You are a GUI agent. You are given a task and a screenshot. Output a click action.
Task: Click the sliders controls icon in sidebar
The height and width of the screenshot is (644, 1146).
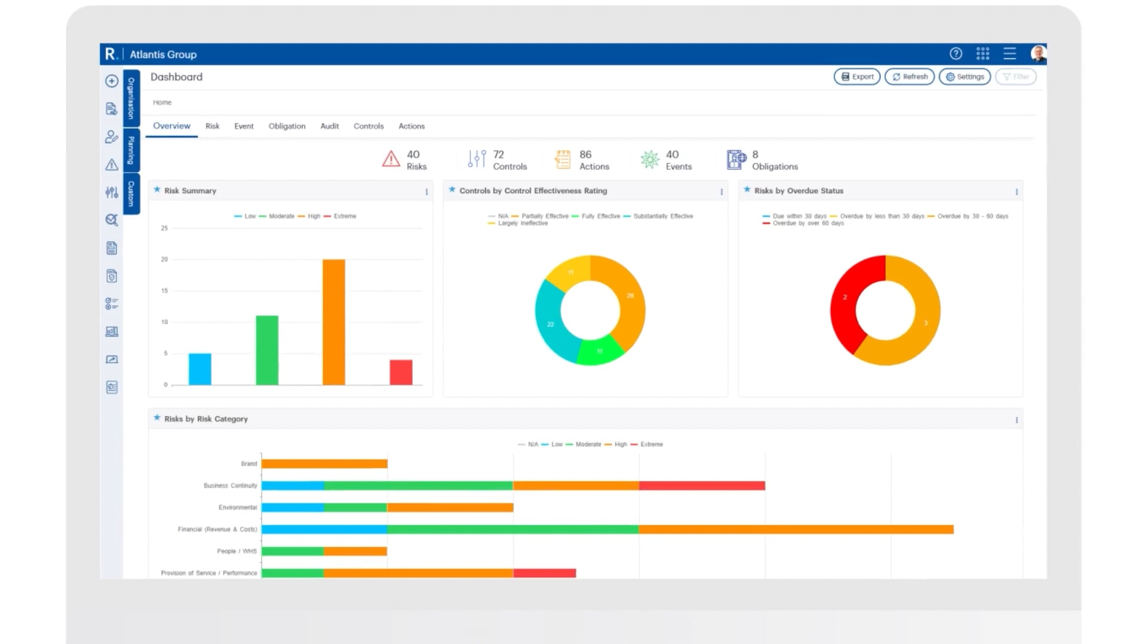(x=112, y=192)
